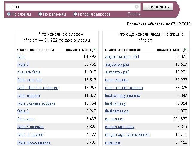Viewport: 195px width, 146px height.
Task: Select the По словам radio option
Action: click(9, 14)
